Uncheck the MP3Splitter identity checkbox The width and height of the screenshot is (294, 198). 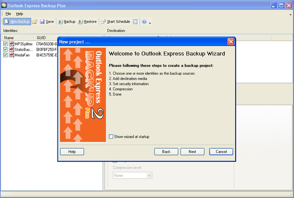tap(5, 44)
